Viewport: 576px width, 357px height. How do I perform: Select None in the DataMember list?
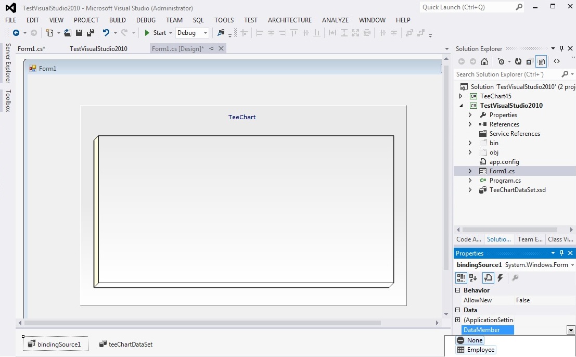coord(470,340)
